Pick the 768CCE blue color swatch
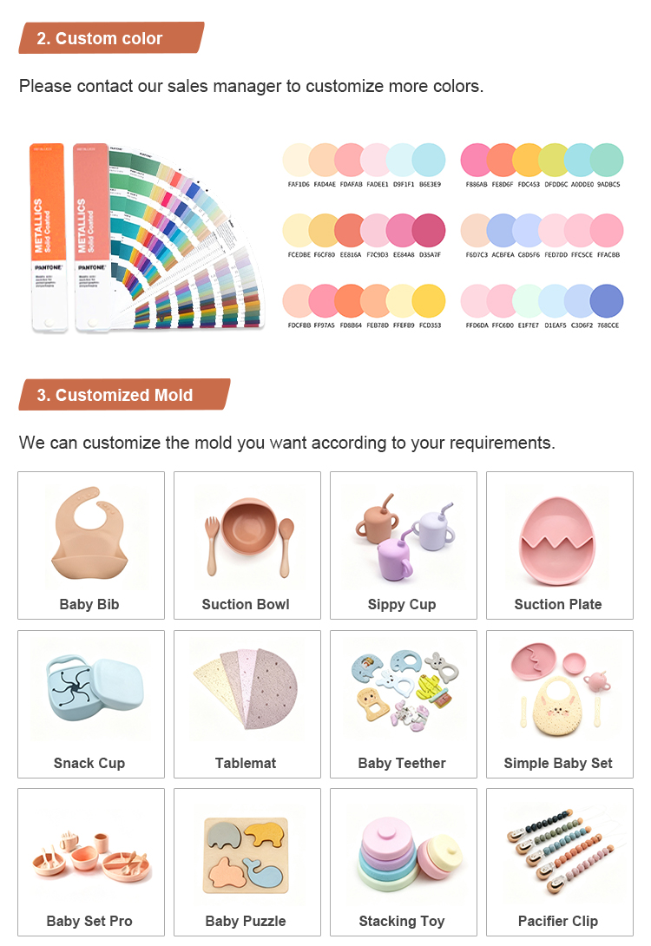The width and height of the screenshot is (651, 946). pos(606,300)
